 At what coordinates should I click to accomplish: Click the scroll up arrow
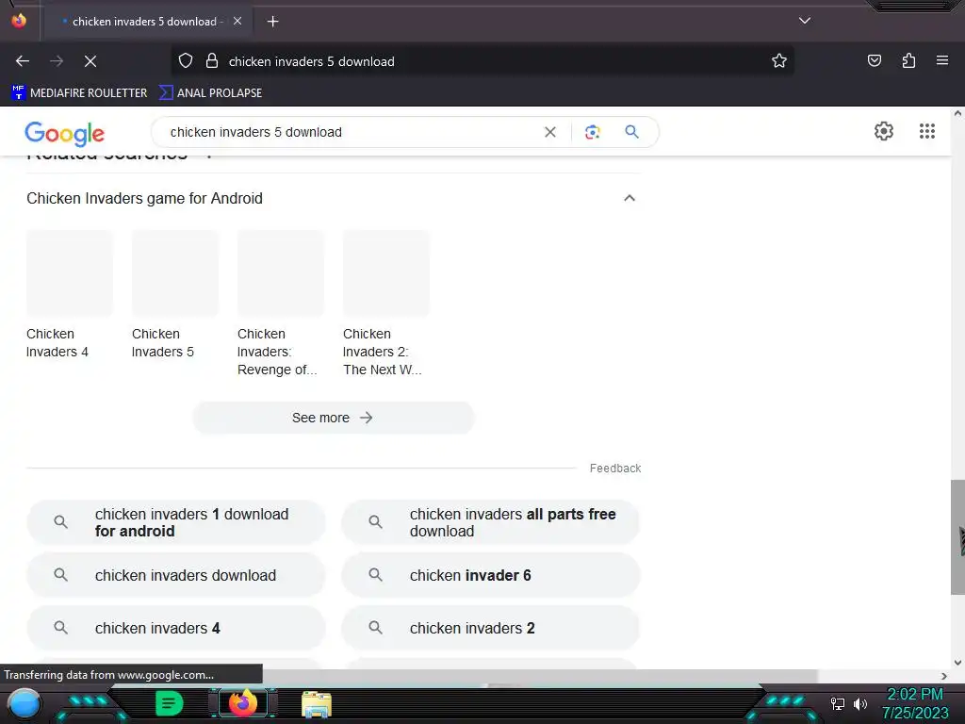point(957,113)
